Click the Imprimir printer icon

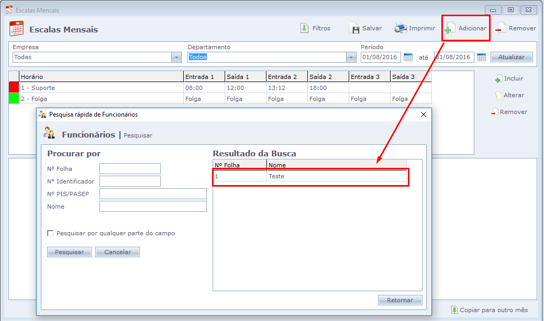(x=401, y=28)
